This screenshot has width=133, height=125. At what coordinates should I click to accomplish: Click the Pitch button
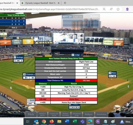tap(31, 114)
